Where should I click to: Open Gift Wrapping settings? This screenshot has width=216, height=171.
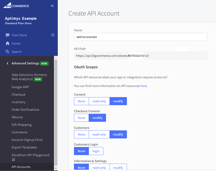pyautogui.click(x=22, y=125)
